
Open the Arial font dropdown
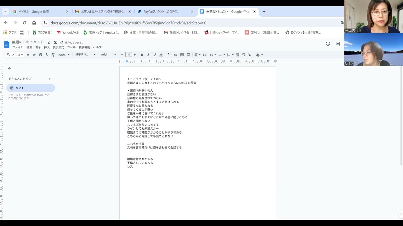pyautogui.click(x=108, y=55)
